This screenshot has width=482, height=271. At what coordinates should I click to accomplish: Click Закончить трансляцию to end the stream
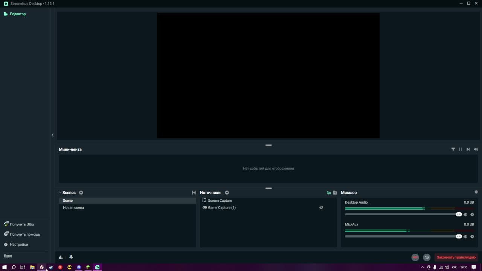click(x=456, y=257)
